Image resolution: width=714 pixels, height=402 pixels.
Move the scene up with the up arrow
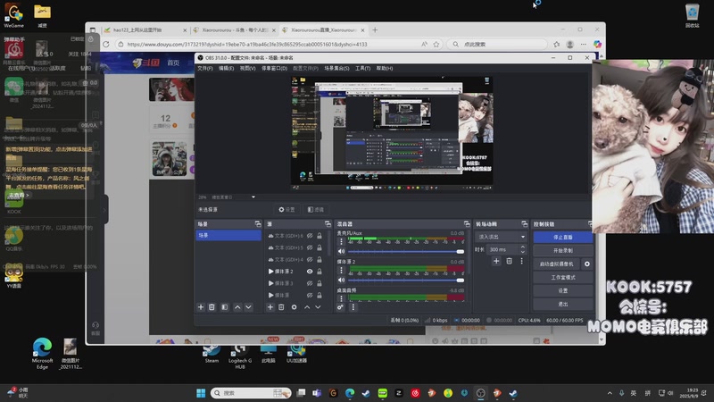pos(237,307)
